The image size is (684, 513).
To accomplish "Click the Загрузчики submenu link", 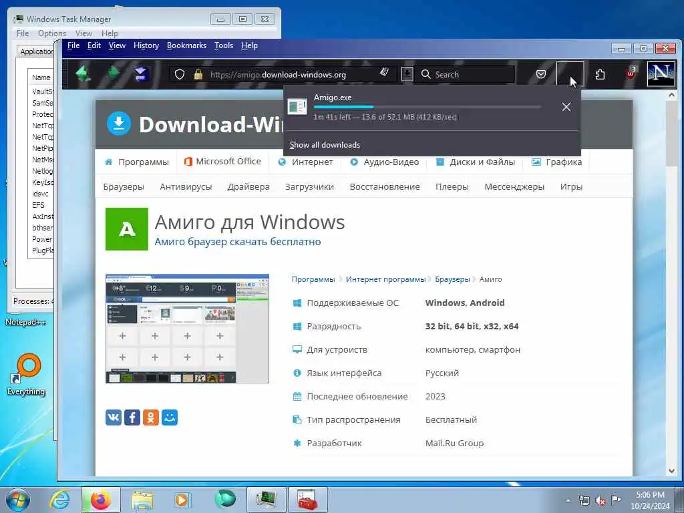I will (309, 187).
